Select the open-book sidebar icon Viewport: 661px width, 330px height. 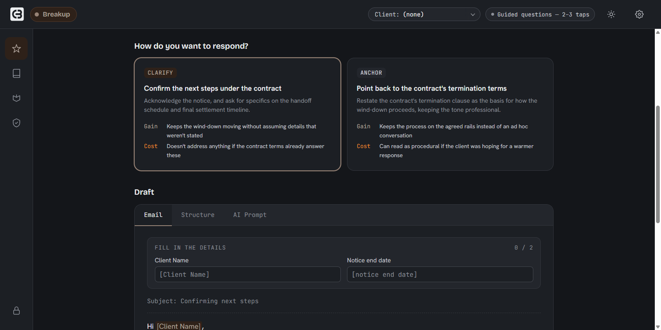click(x=17, y=98)
